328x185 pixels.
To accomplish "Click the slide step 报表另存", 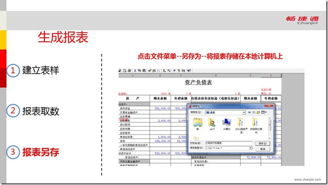I will [40, 152].
